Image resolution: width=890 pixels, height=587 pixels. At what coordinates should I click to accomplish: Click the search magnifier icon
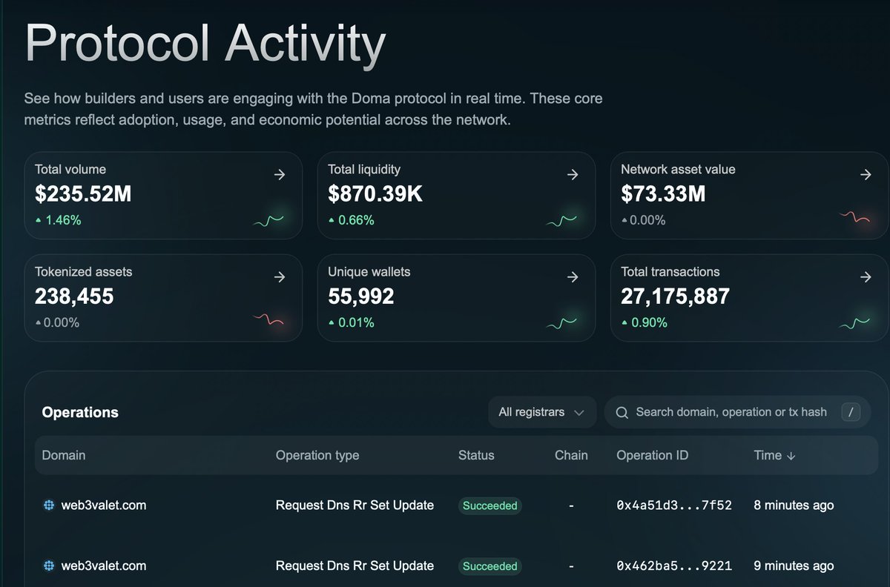click(622, 412)
